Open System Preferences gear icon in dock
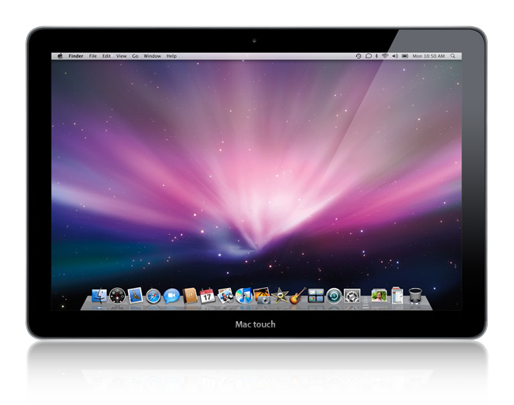 pyautogui.click(x=352, y=296)
